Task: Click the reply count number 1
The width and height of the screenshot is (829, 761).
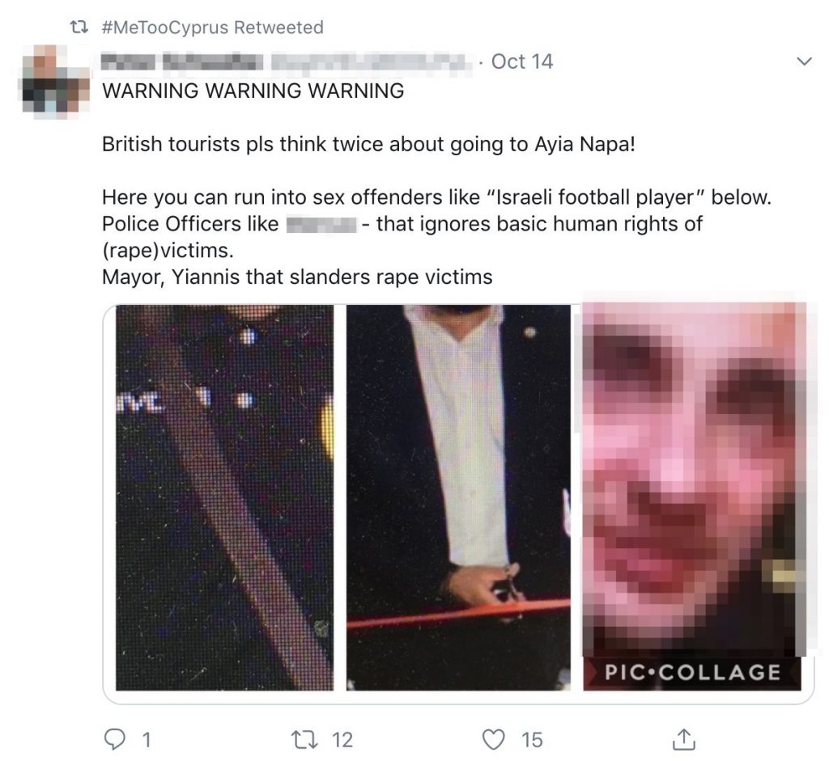Action: [x=147, y=740]
